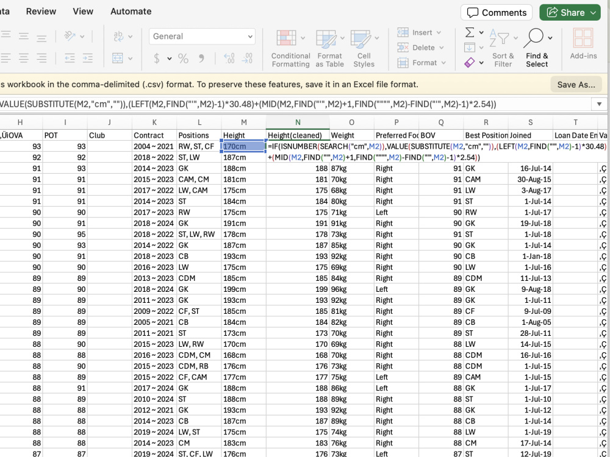The width and height of the screenshot is (610, 457).
Task: Open the Comments pane
Action: (497, 13)
